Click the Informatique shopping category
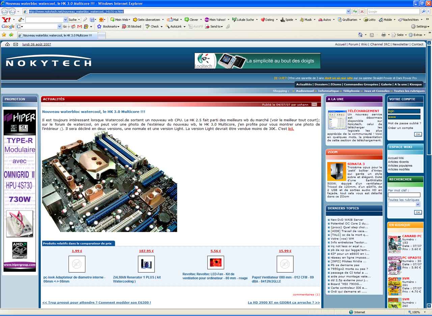Screen dimensions: 432x316 coord(328,91)
